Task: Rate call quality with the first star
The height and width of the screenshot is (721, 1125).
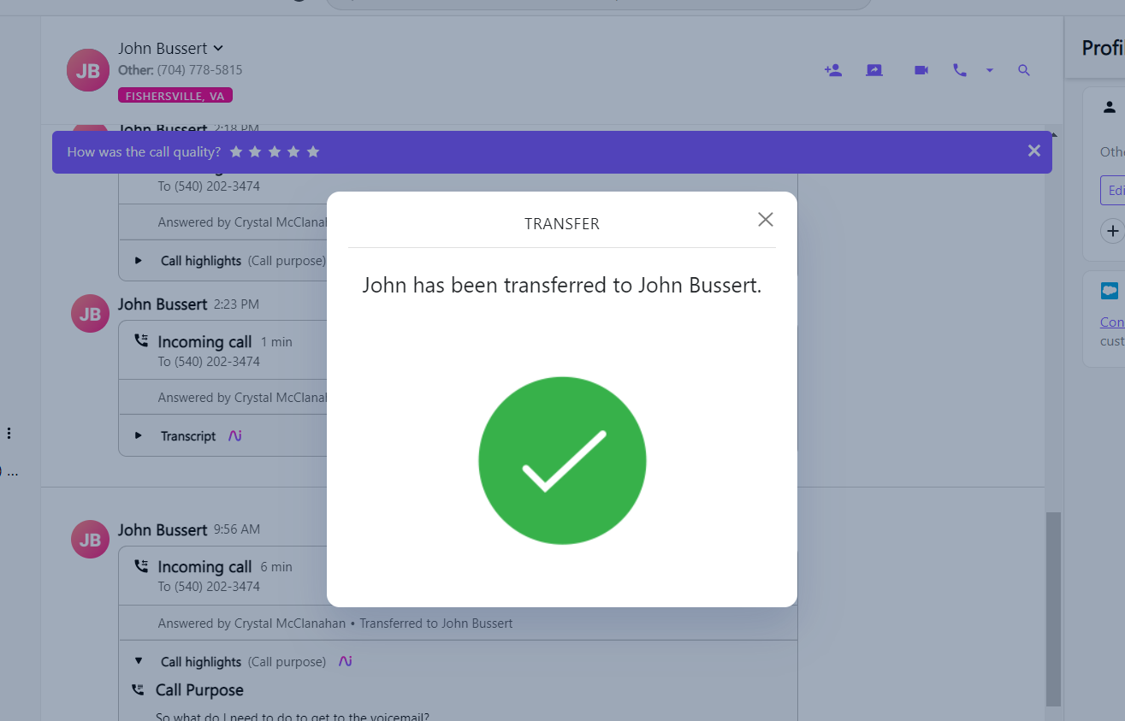Action: pos(236,151)
